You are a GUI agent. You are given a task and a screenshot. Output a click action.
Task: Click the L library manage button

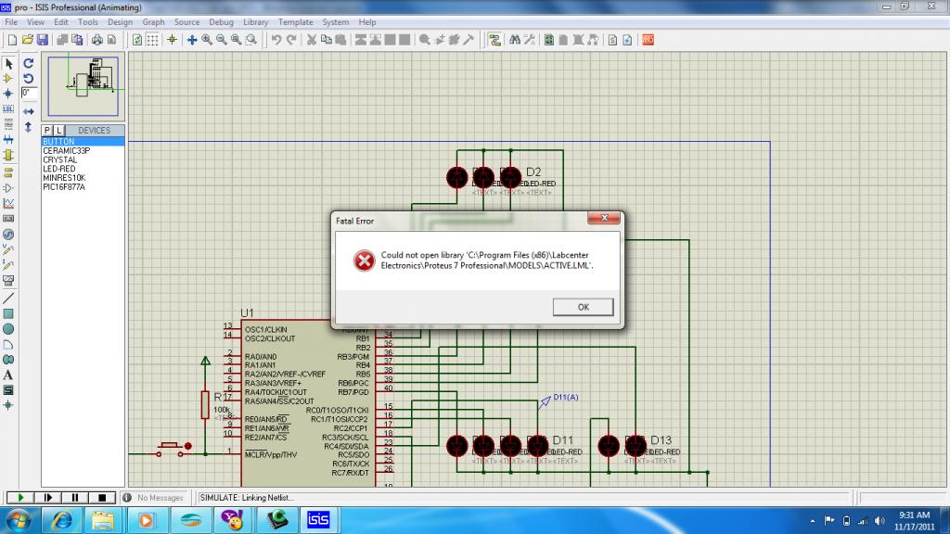point(58,130)
